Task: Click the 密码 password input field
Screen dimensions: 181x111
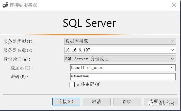Action: (x=123, y=77)
